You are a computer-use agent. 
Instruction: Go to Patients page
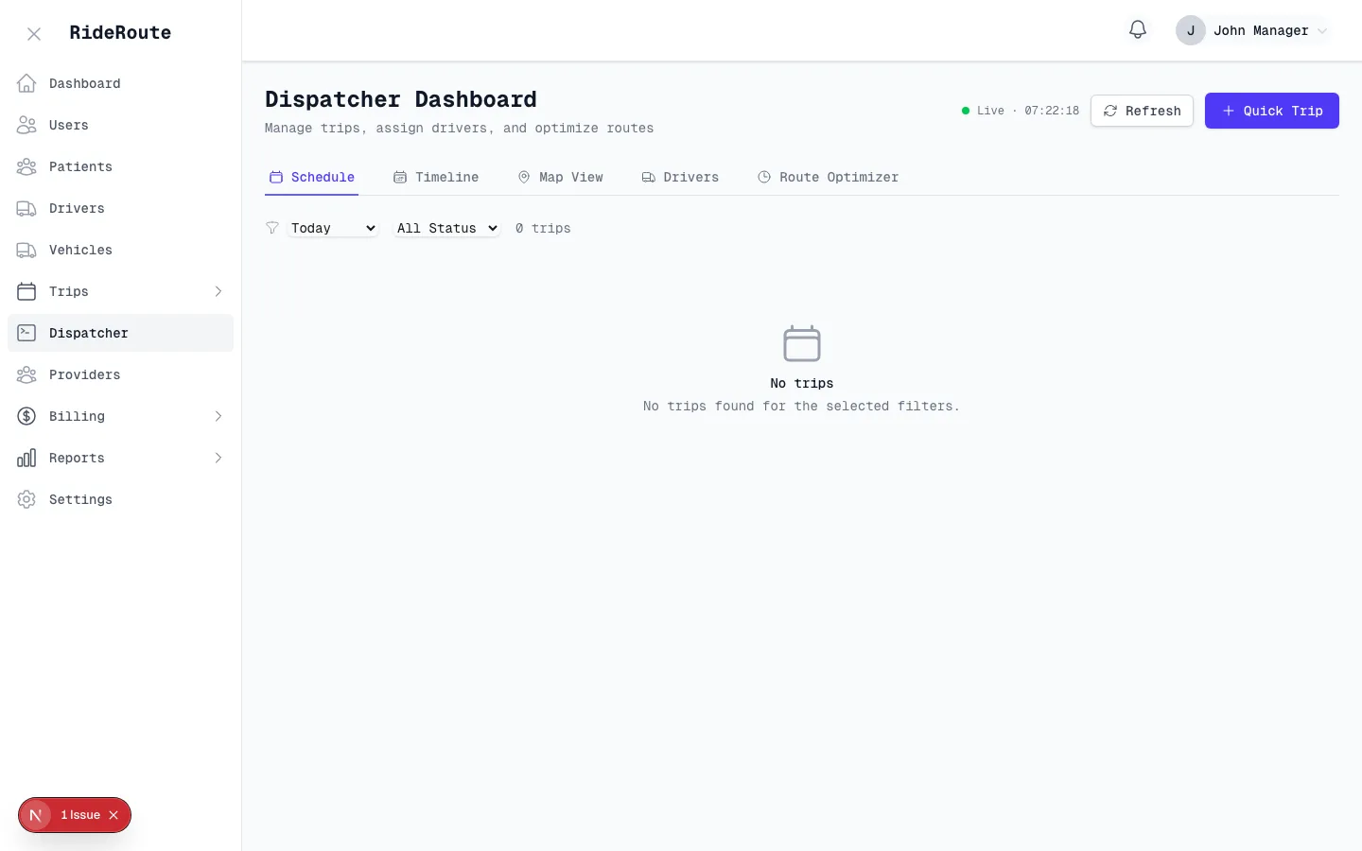pyautogui.click(x=120, y=166)
